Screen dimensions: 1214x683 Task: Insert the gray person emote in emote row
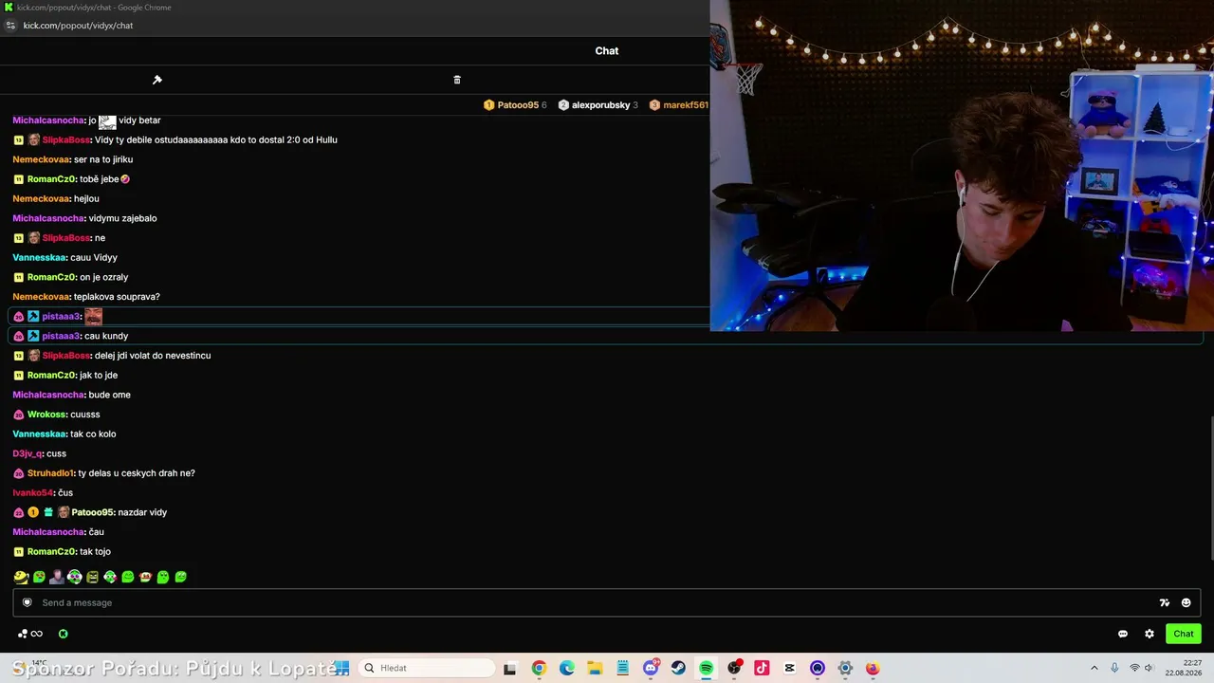point(57,577)
